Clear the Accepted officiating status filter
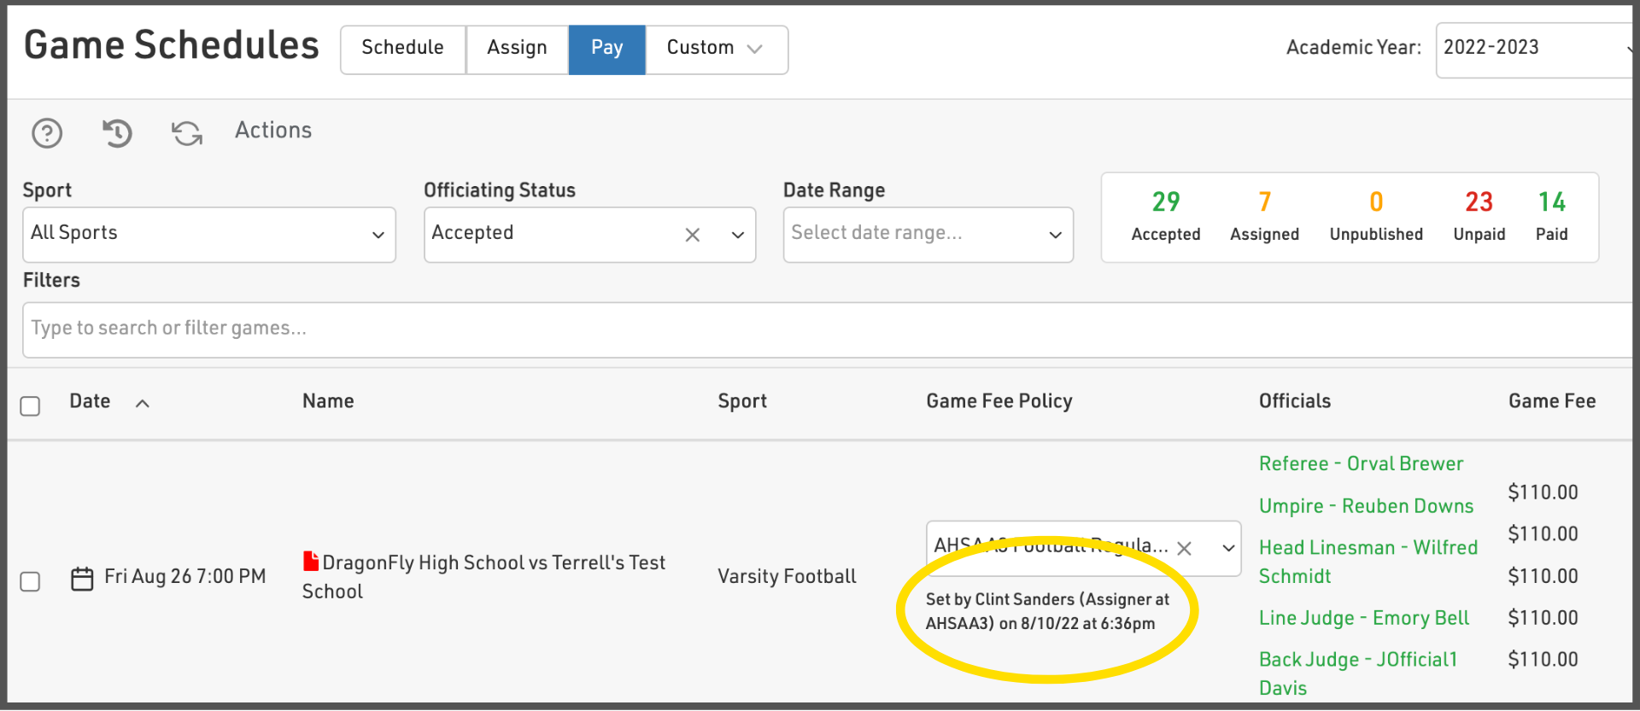 pyautogui.click(x=693, y=235)
